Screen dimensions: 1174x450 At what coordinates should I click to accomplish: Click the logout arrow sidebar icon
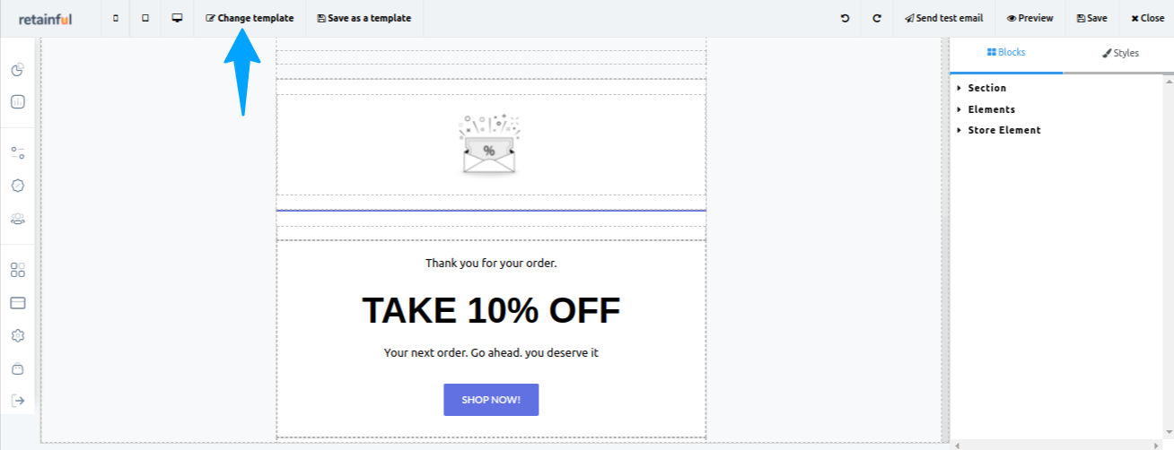18,401
